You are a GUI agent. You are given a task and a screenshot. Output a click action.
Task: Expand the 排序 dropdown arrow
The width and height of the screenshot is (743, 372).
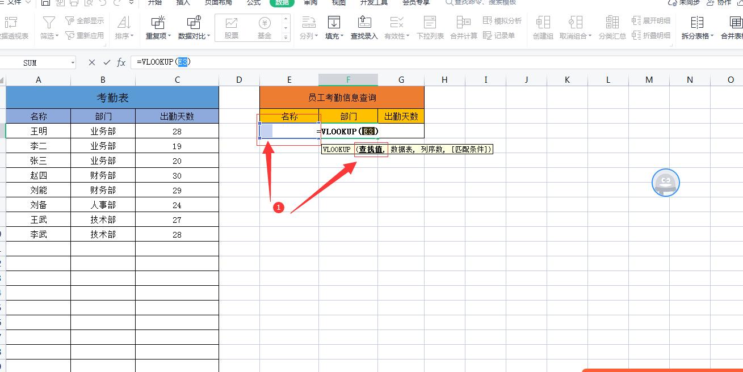click(x=132, y=36)
